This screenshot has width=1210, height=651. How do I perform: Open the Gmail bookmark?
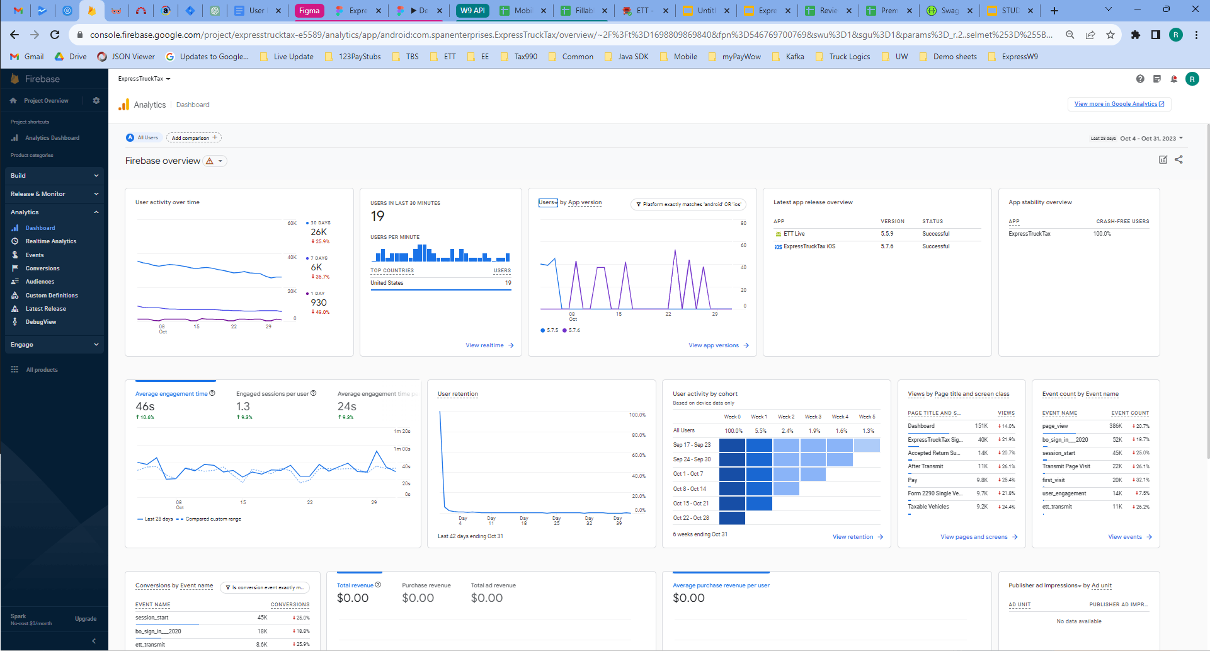pos(27,57)
